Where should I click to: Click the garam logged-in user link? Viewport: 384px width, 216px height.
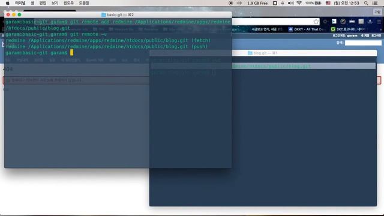pyautogui.click(x=352, y=36)
